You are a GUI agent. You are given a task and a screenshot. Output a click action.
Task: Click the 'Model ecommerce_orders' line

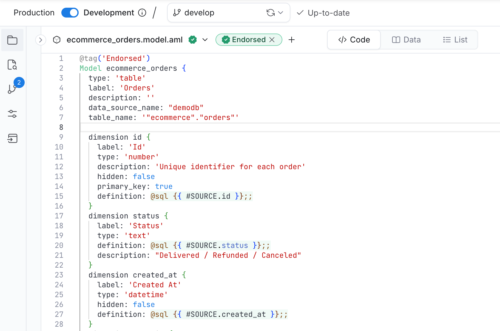133,68
